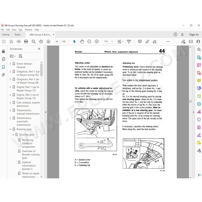Screen dimensions: 202x202
Task: Open the Help question mark icon
Action: click(x=175, y=34)
